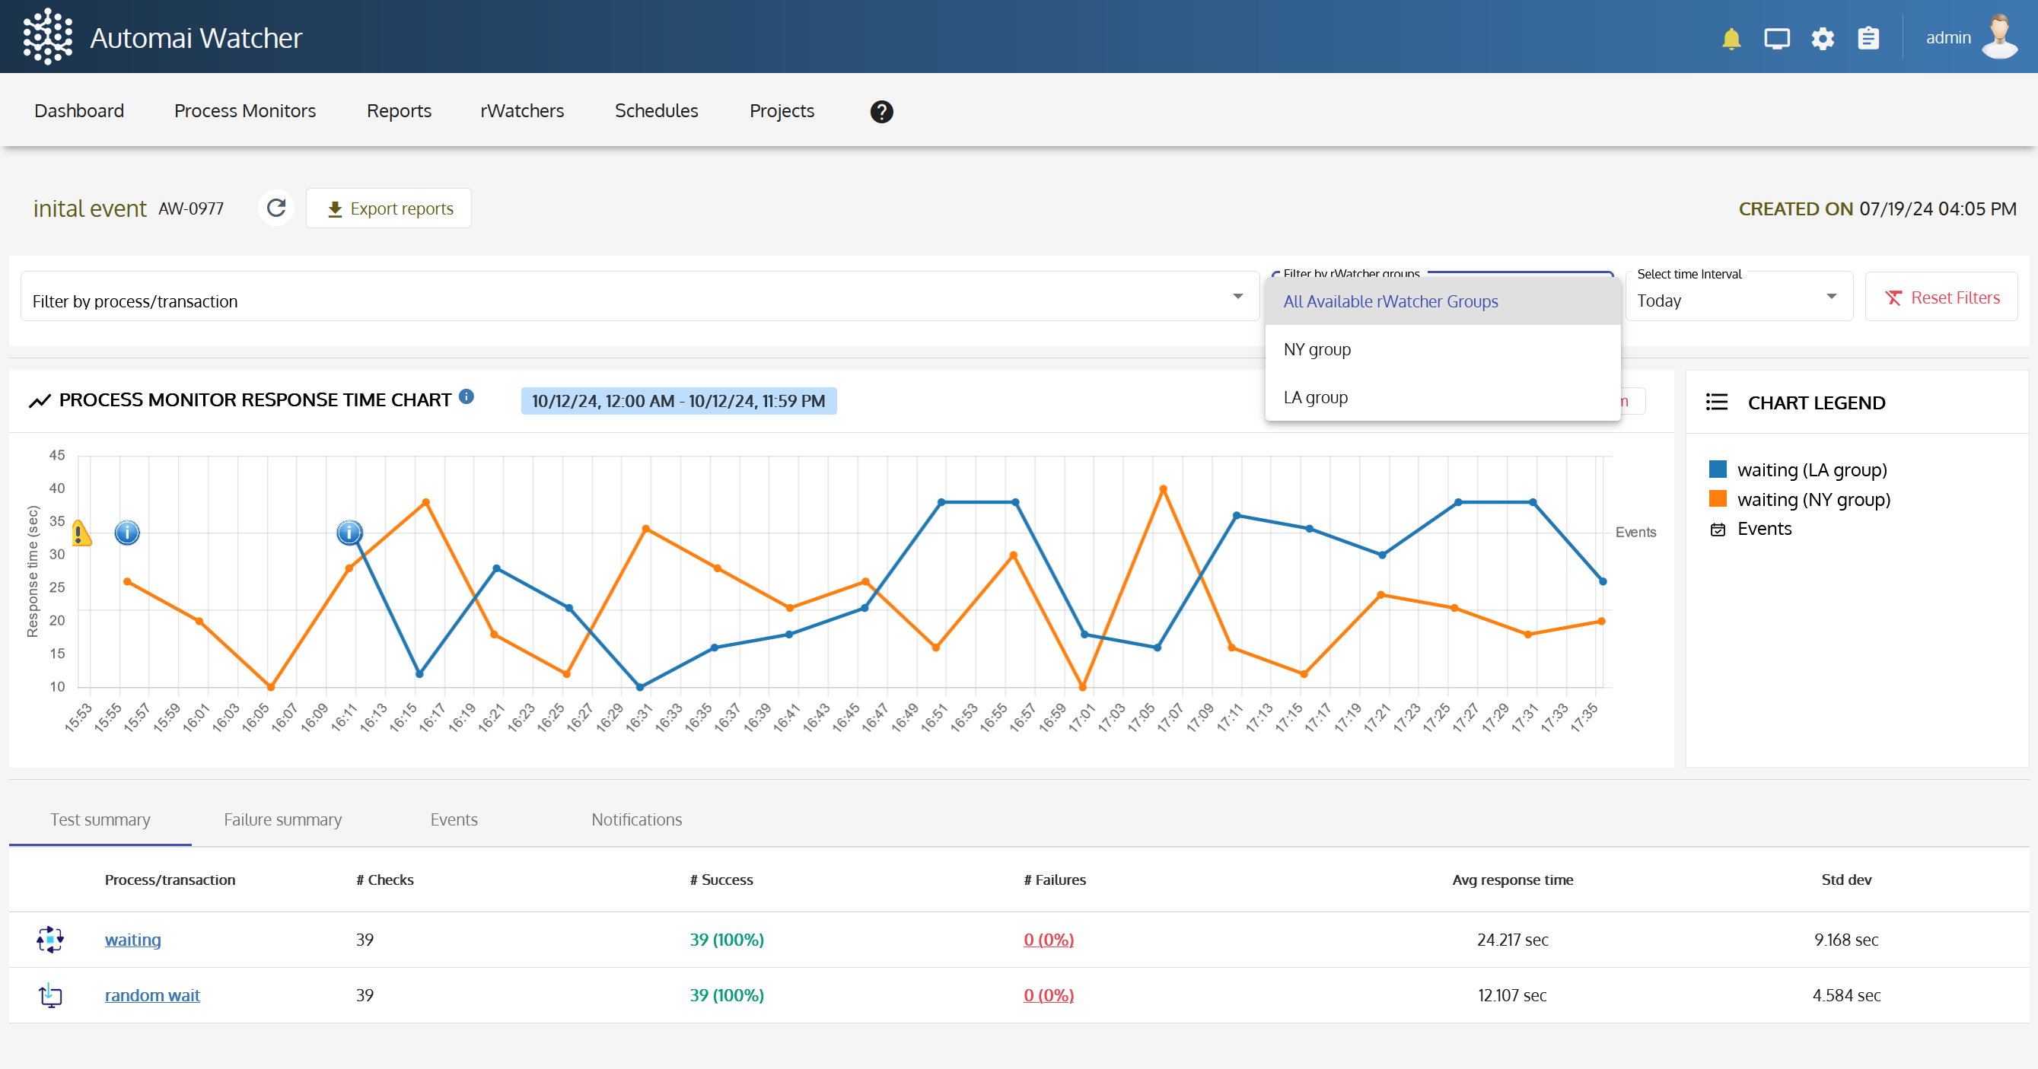Switch to the Failure summary tab
This screenshot has width=2038, height=1069.
(282, 819)
